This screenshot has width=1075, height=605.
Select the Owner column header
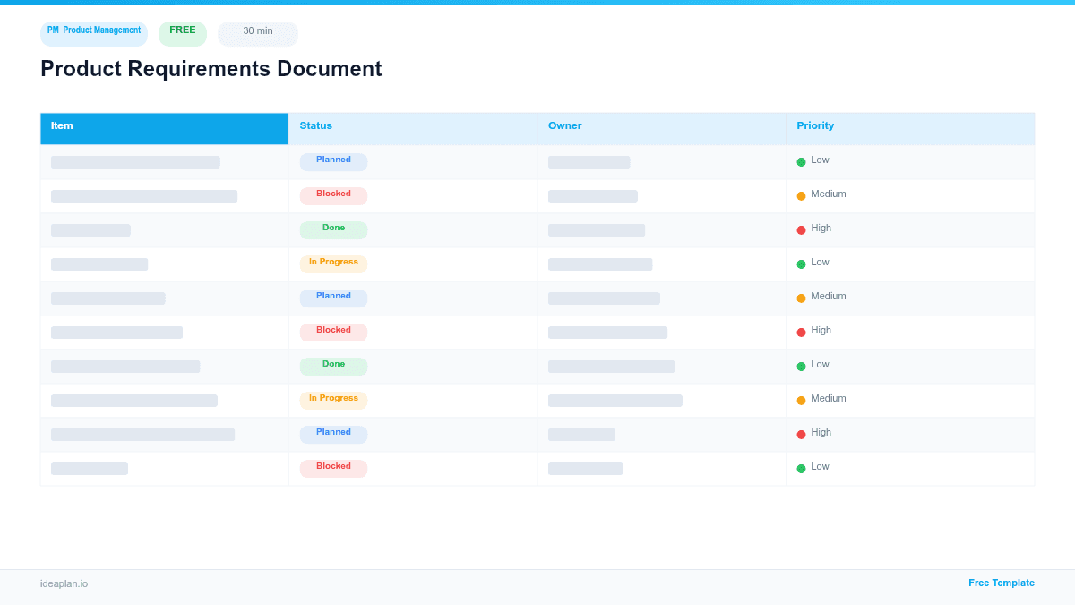coord(564,125)
